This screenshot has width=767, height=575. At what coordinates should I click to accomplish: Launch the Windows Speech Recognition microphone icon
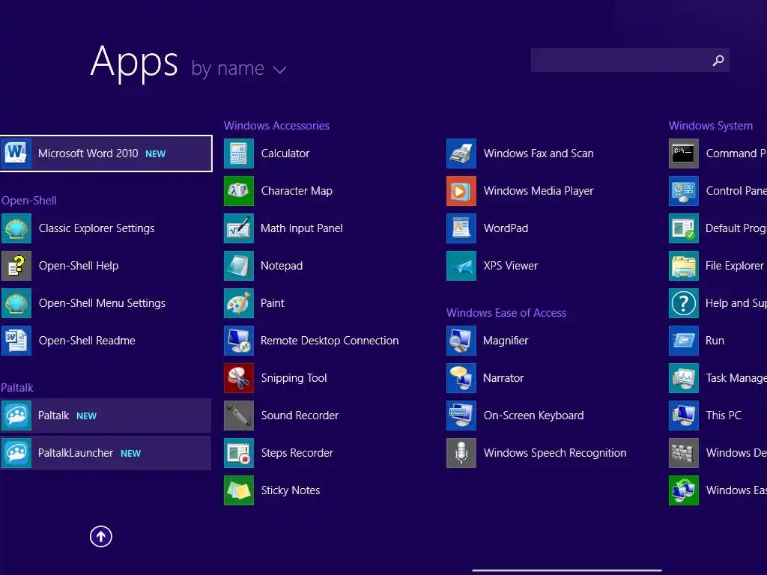pos(461,453)
